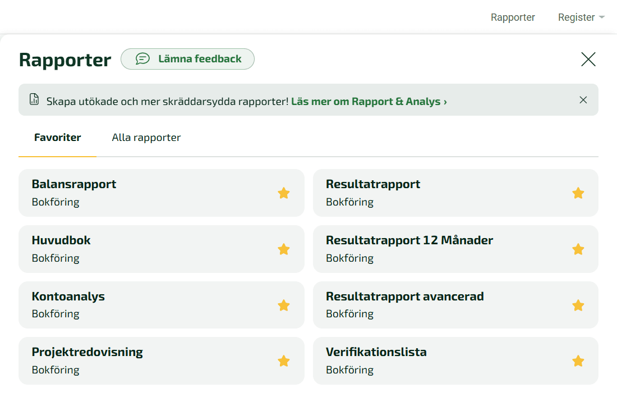Close the Rapporter dialog
617x415 pixels.
588,59
